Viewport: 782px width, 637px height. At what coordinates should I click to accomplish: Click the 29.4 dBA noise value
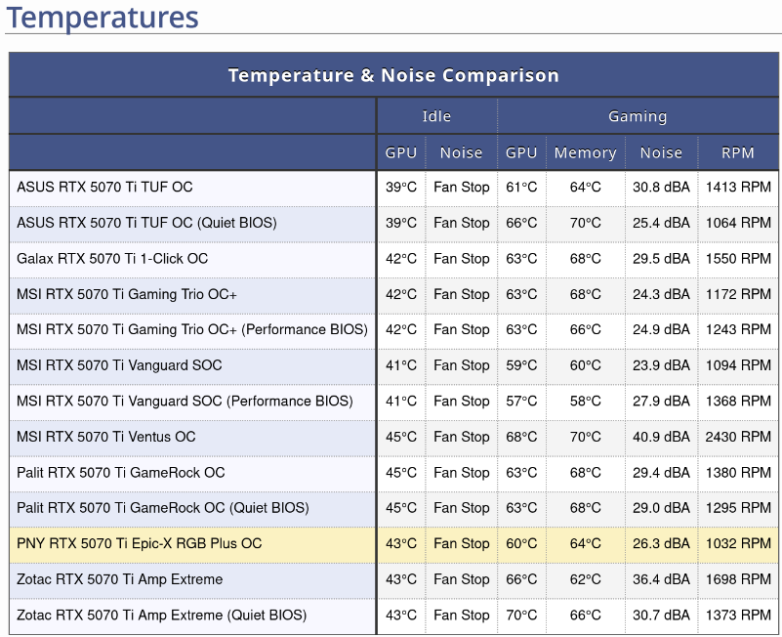click(661, 473)
